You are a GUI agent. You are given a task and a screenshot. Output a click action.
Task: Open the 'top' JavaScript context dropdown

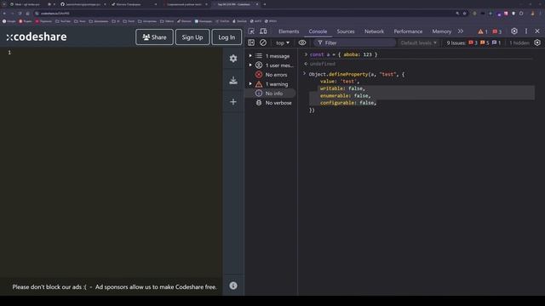pyautogui.click(x=283, y=42)
